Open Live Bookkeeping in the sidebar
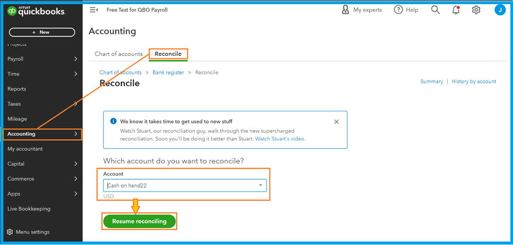Viewport: 513px width, 245px height. 29,209
